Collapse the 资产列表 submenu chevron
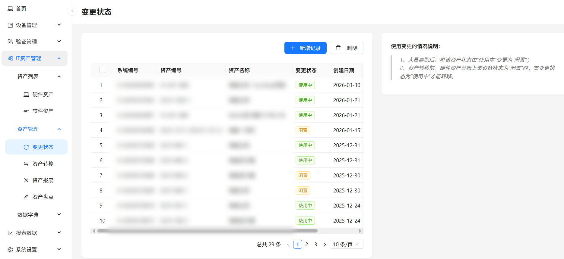Screen dimensions: 564x259 tap(59, 76)
